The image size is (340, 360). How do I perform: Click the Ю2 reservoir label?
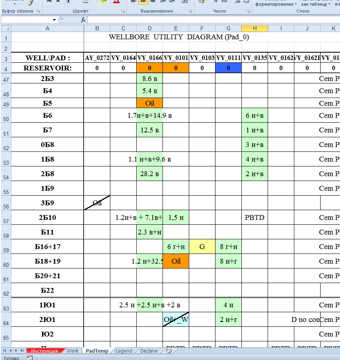coord(47,334)
